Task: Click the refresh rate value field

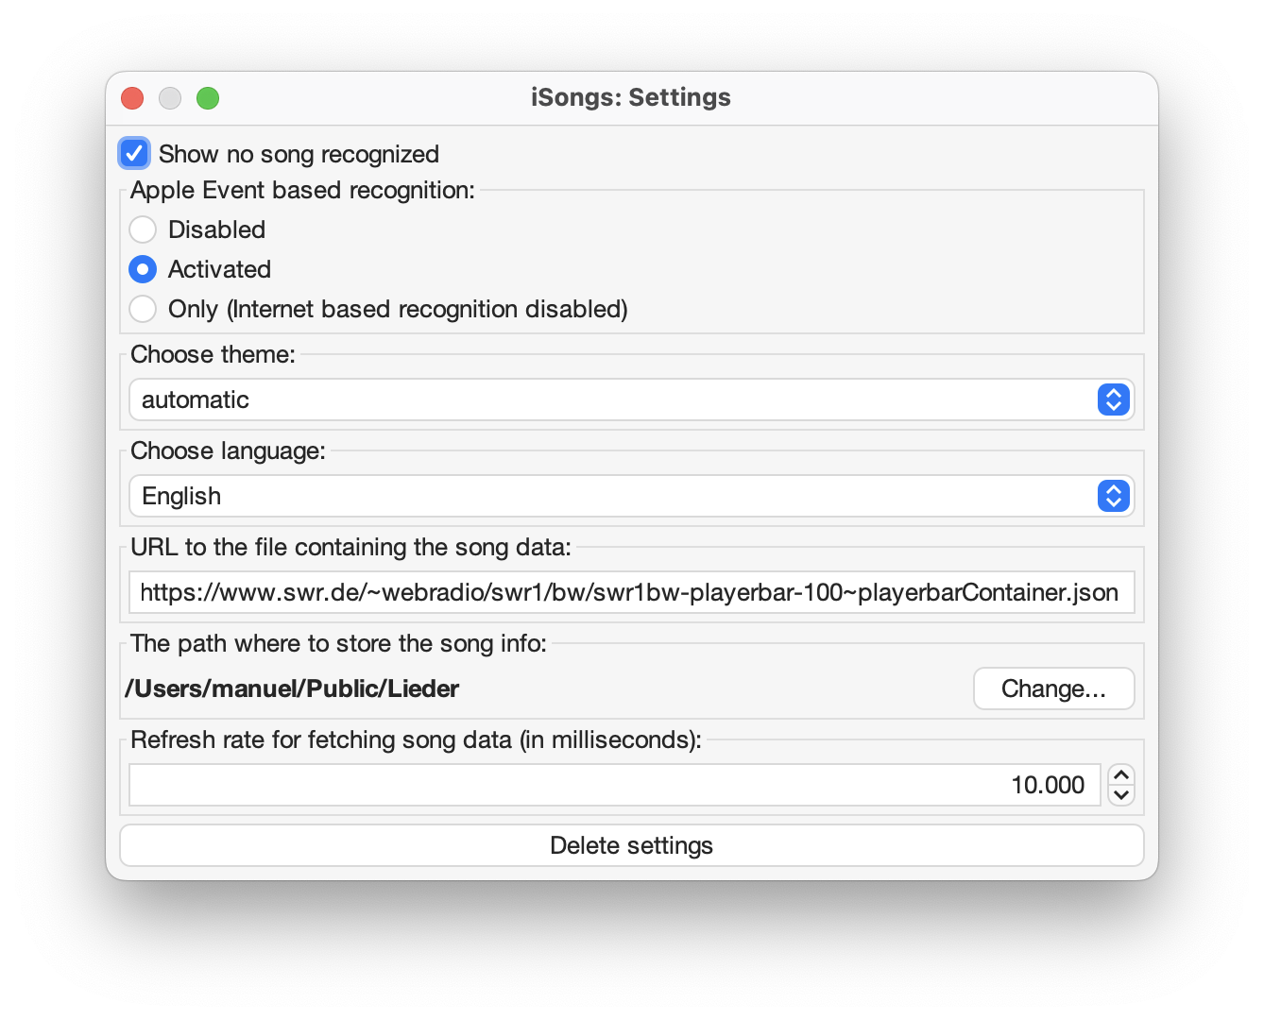Action: pyautogui.click(x=614, y=785)
